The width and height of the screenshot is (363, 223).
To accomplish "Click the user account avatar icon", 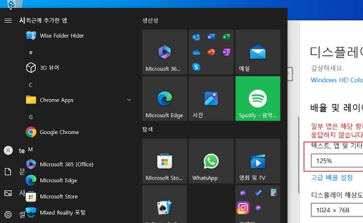I will [8, 151].
